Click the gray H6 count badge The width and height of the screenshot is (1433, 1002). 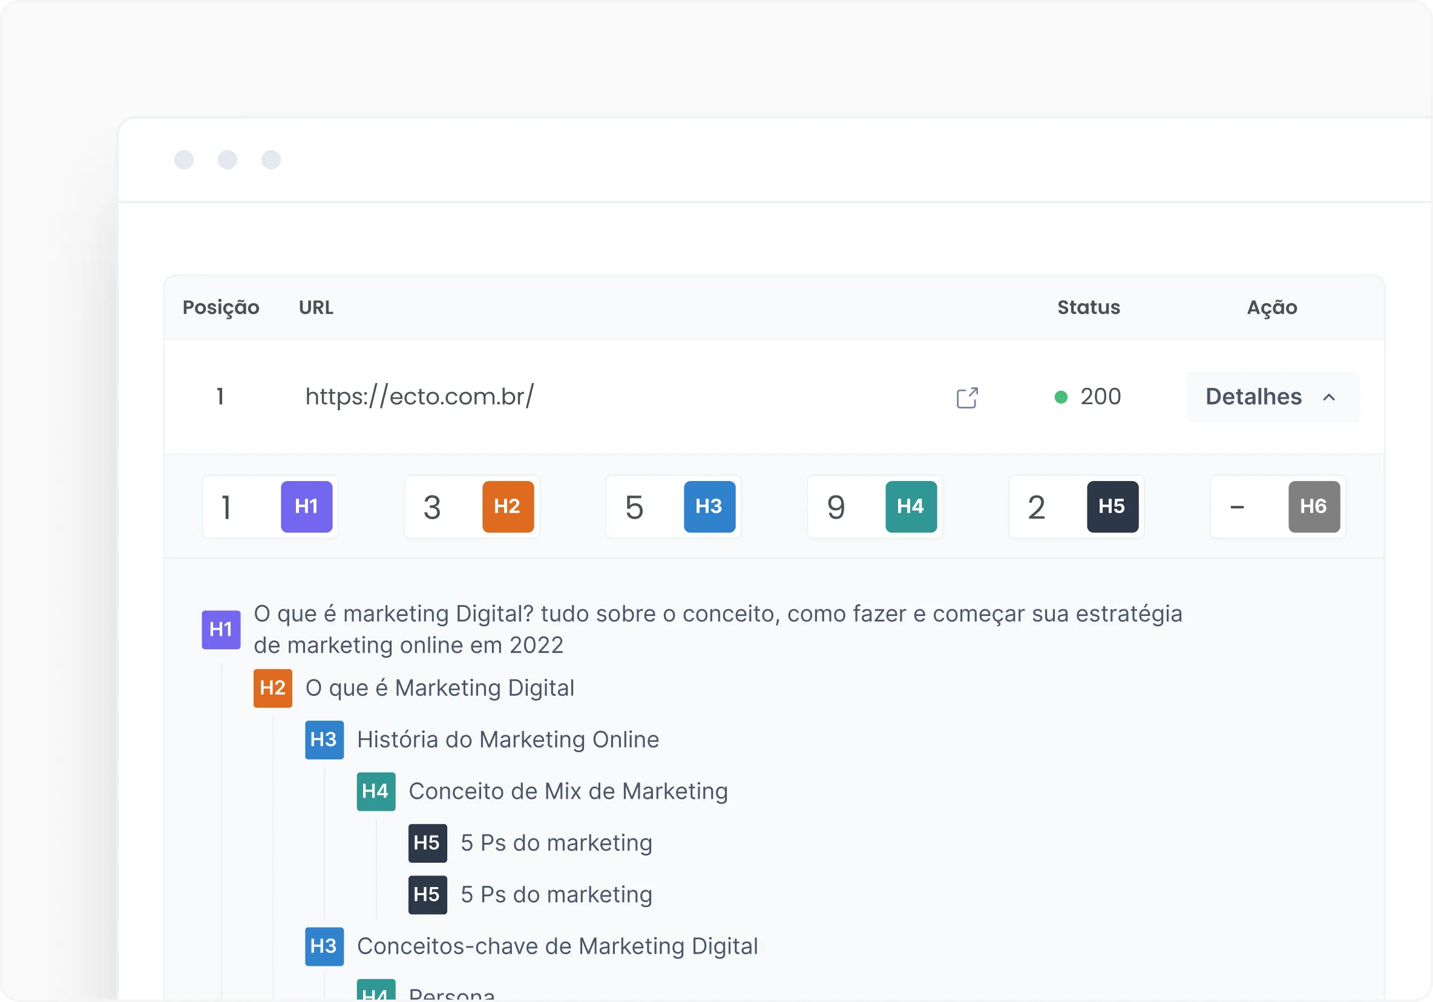(1314, 506)
